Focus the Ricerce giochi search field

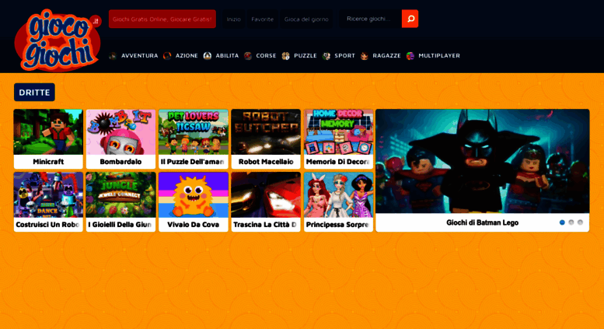pos(370,19)
